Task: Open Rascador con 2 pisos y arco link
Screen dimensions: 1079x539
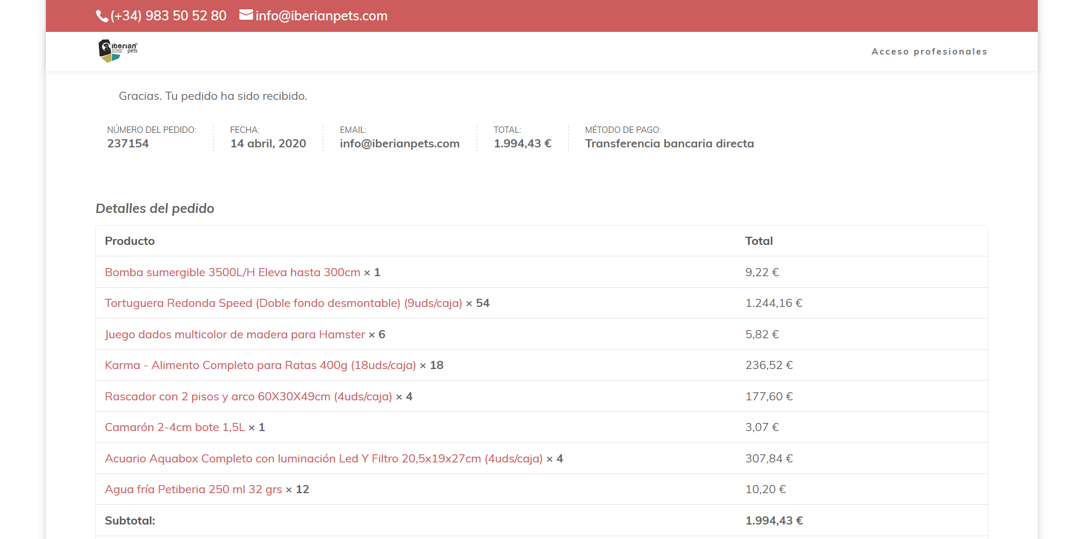Action: [x=248, y=396]
